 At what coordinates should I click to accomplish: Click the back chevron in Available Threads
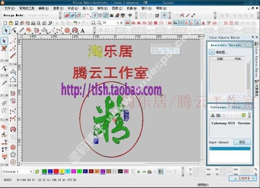[x=212, y=52]
